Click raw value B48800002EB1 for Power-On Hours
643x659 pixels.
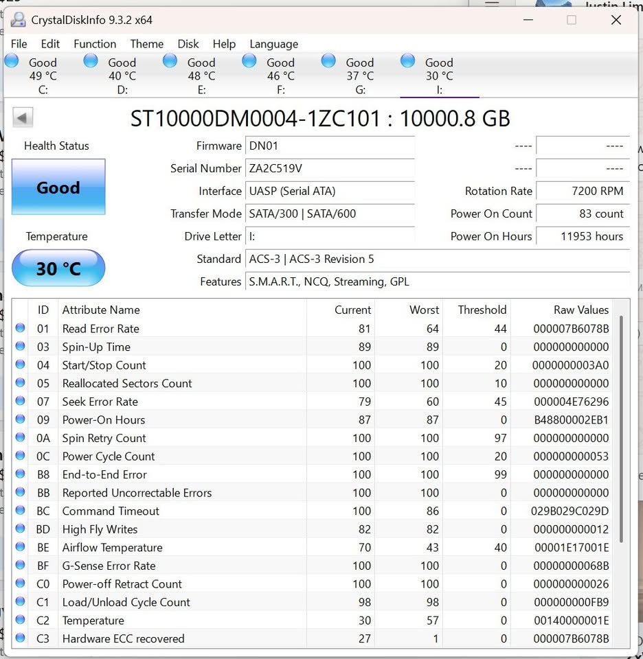tap(571, 420)
